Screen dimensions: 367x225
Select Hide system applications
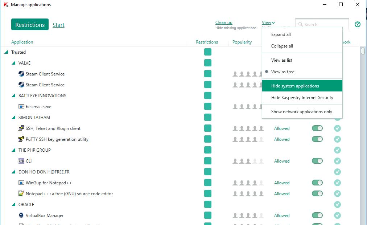coord(302,86)
